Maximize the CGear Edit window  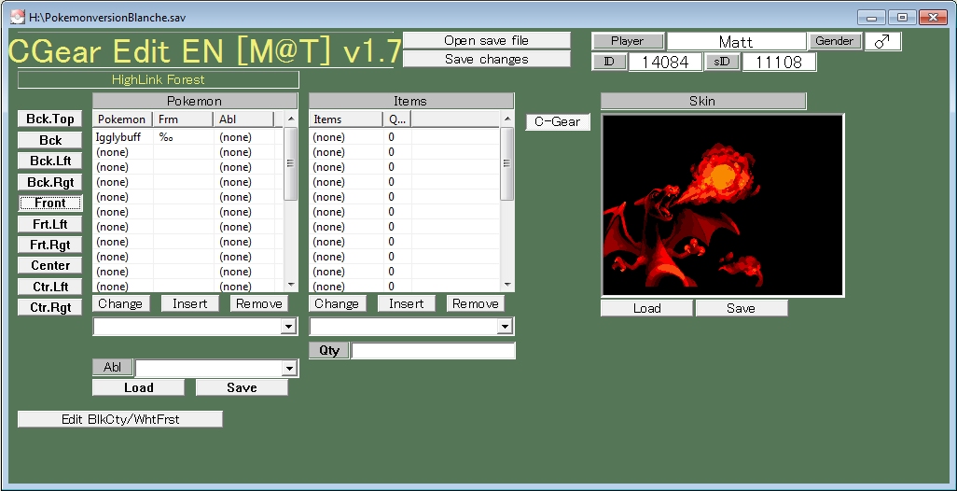[902, 18]
